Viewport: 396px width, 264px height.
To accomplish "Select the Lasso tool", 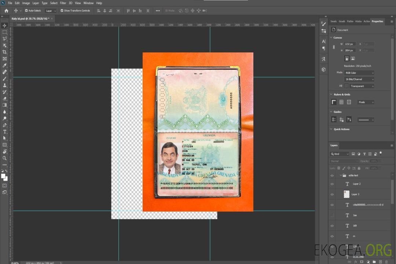I will pos(4,38).
